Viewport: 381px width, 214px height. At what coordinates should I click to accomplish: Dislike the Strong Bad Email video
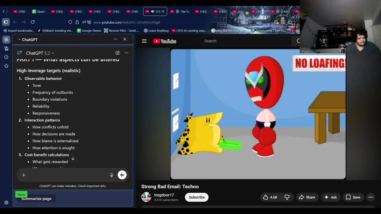[x=287, y=197]
